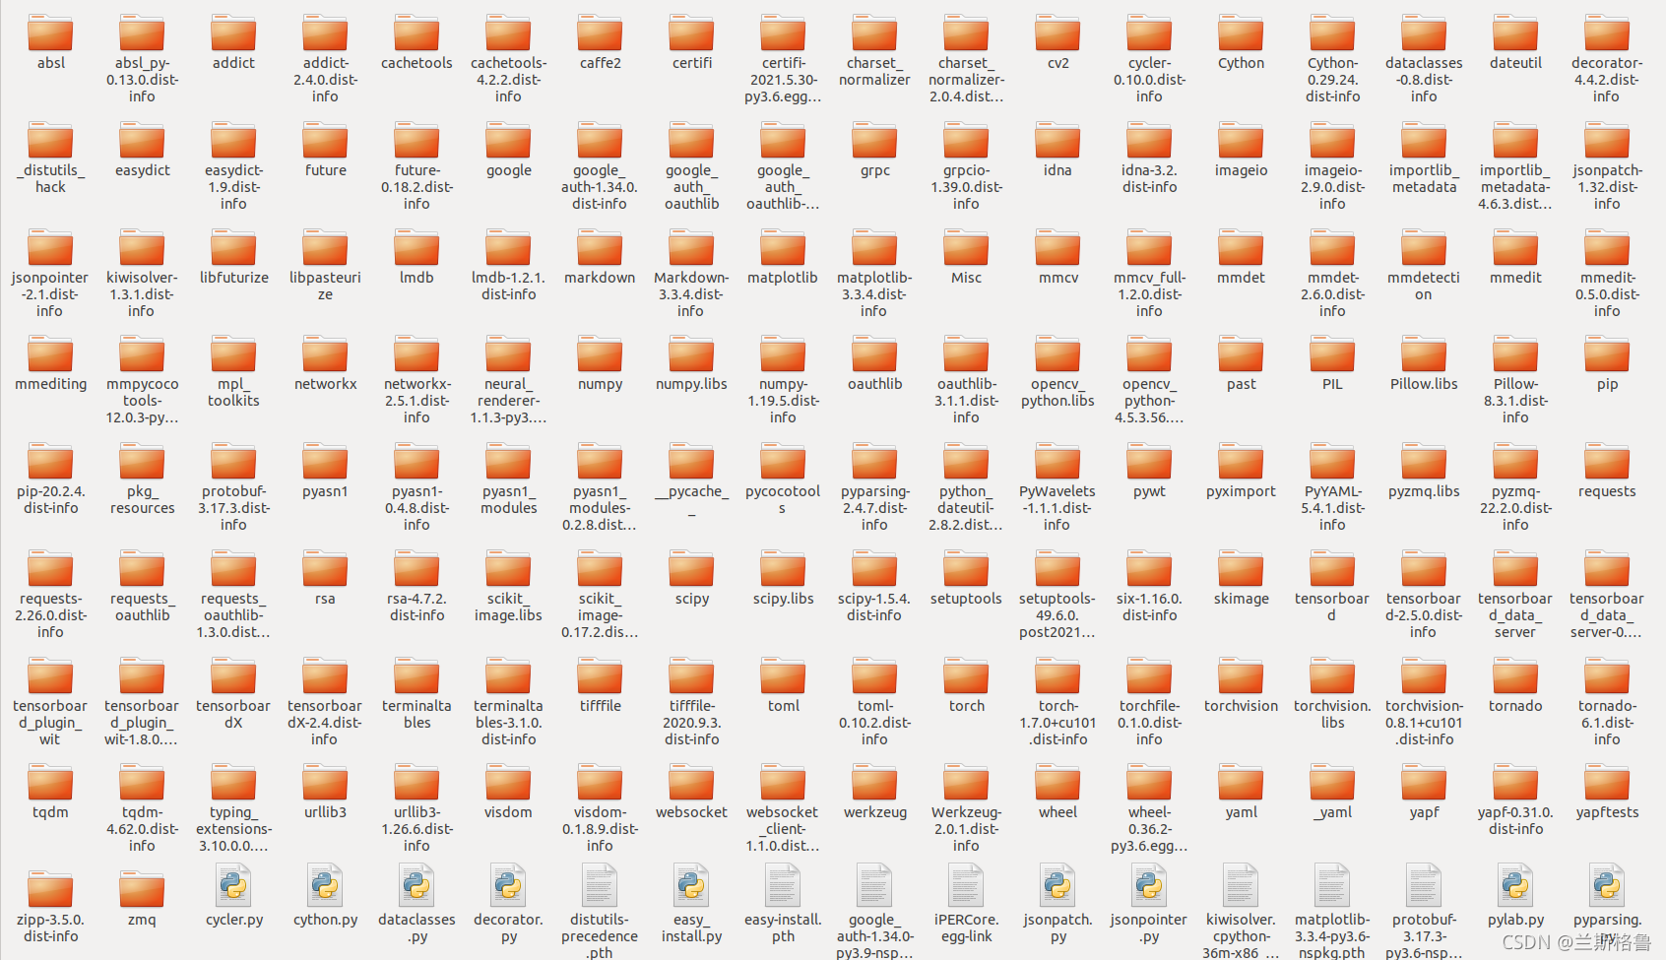Open the scipy folder
Image resolution: width=1666 pixels, height=960 pixels.
coord(691,569)
